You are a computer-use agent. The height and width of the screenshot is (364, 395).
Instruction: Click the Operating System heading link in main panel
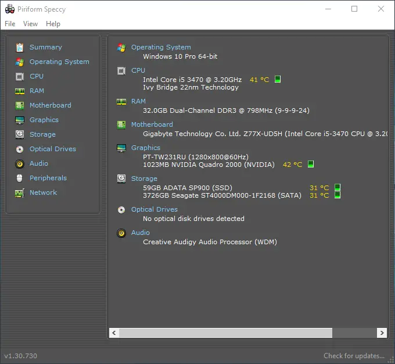coord(161,47)
